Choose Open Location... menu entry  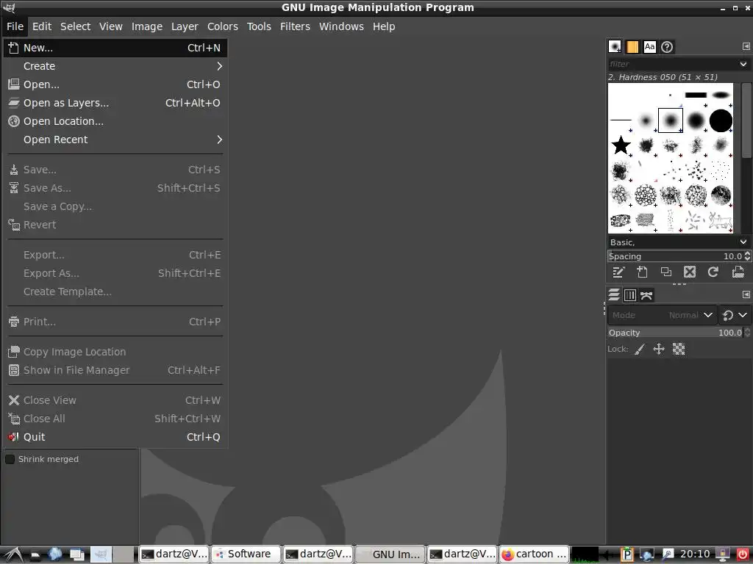pyautogui.click(x=115, y=121)
